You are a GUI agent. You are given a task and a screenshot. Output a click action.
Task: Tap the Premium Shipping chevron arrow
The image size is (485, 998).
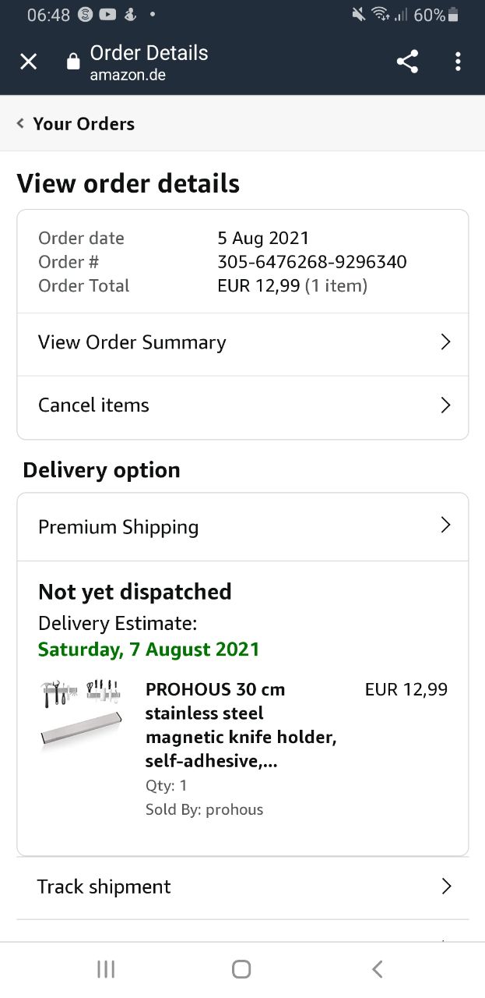(445, 526)
